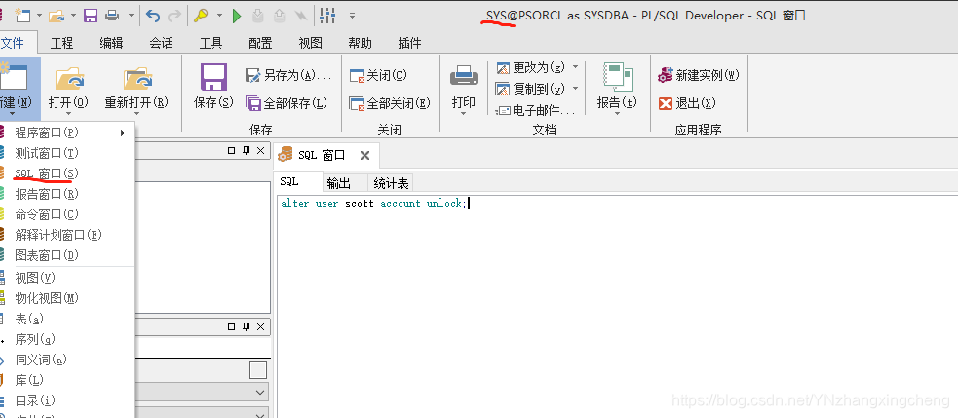Click 新建实例(W) in the ribbon
The height and width of the screenshot is (418, 958).
pos(699,75)
